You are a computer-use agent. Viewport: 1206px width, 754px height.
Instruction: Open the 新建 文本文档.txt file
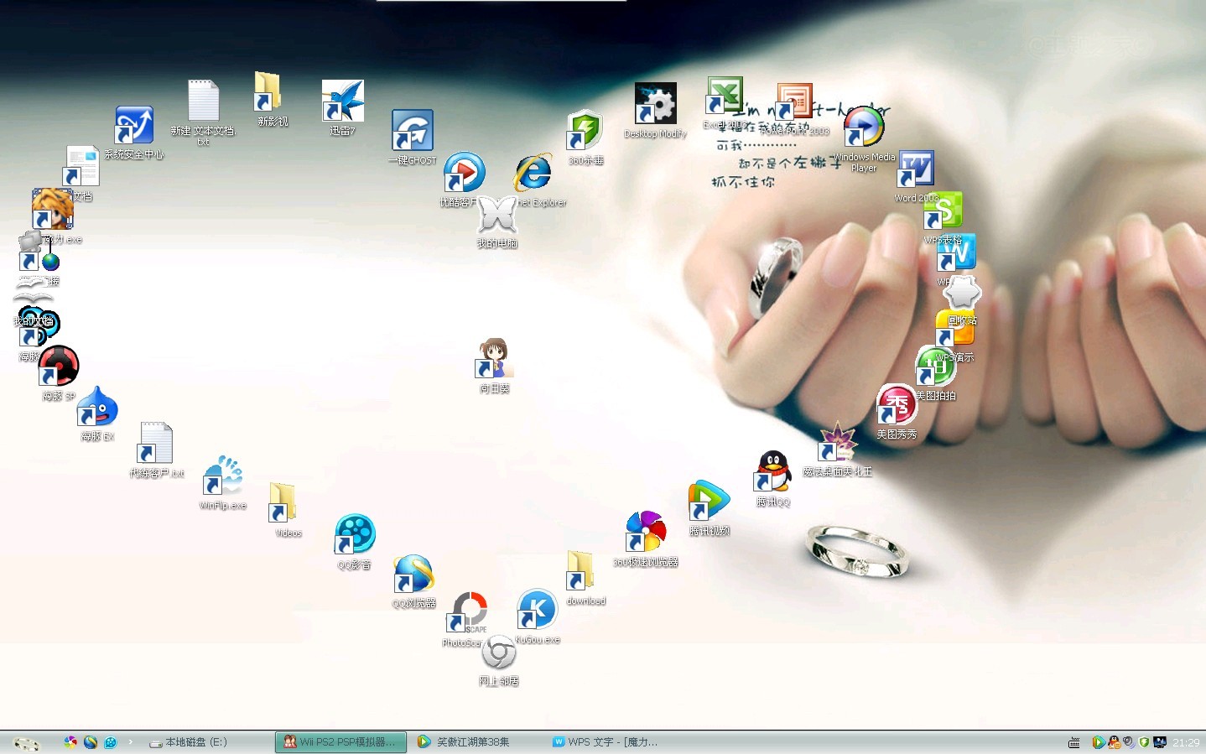click(203, 101)
